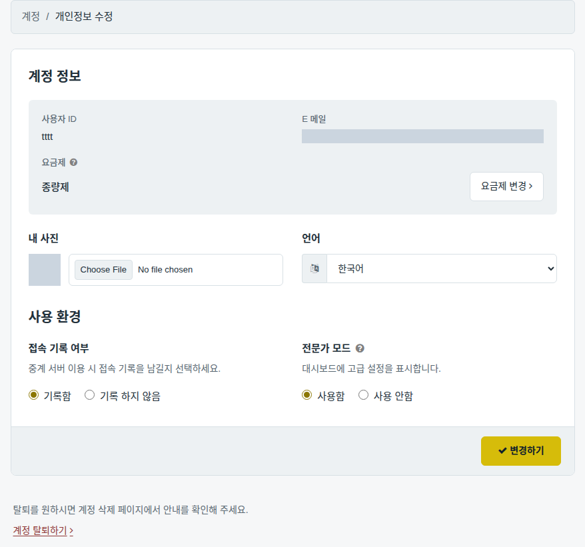Open the 언어 language dropdown
Viewport: 585px width, 547px height.
point(442,269)
